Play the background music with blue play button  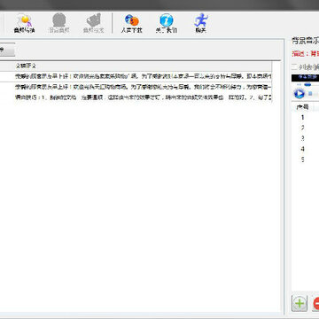point(299,94)
